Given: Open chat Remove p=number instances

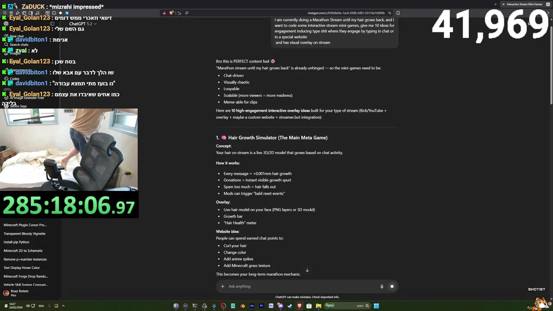Looking at the screenshot, I should [x=25, y=259].
